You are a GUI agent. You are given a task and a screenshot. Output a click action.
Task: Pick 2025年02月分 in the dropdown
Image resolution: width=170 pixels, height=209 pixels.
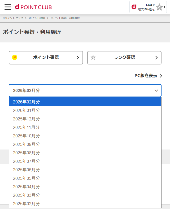pyautogui.click(x=27, y=204)
